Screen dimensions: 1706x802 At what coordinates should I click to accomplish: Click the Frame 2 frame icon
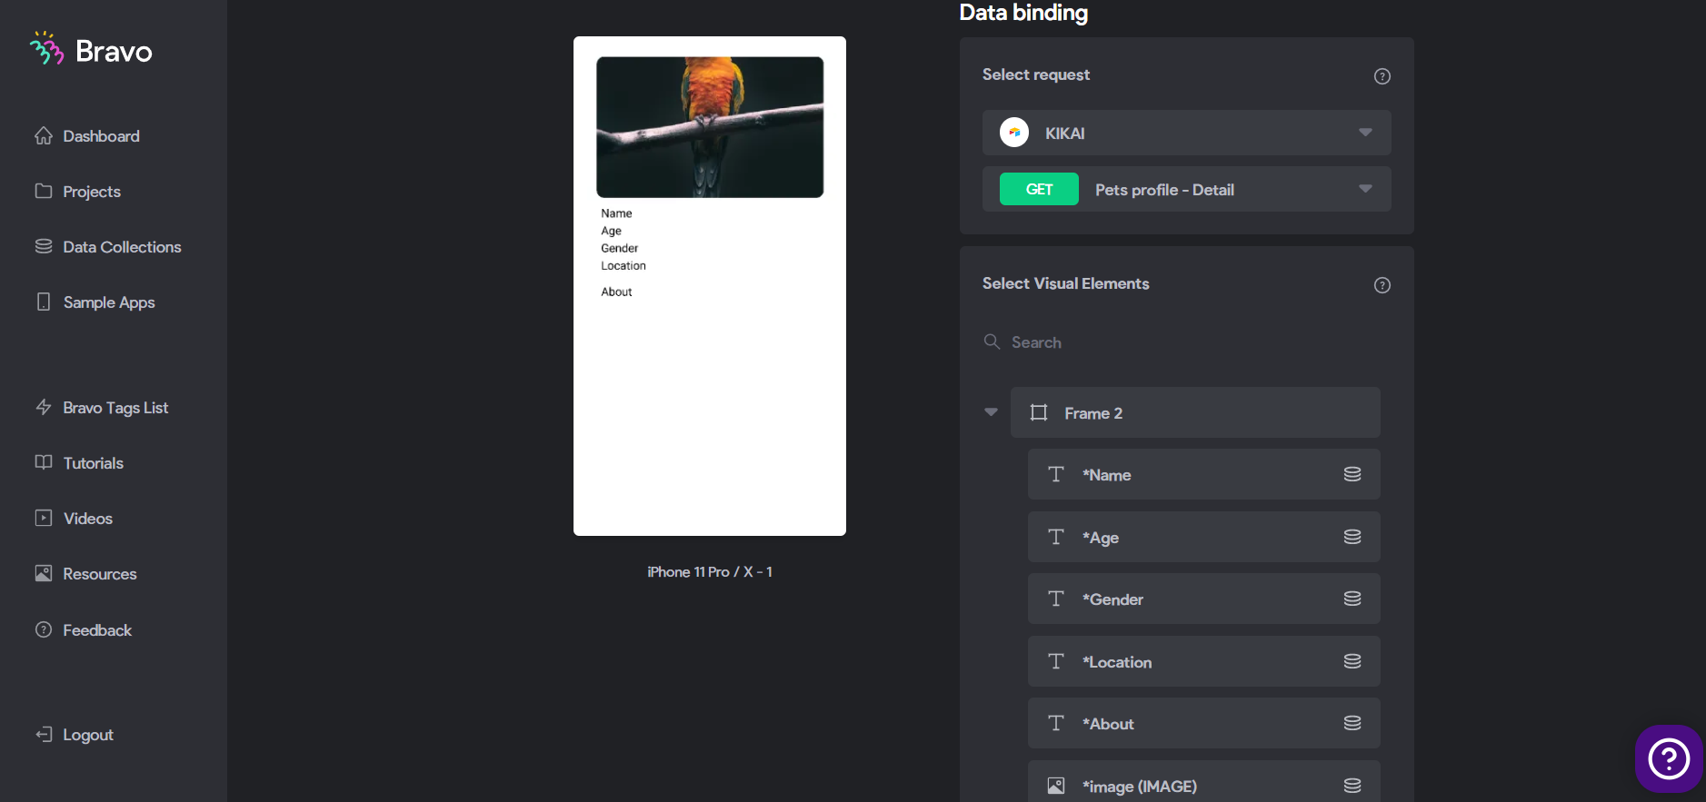[x=1039, y=412]
